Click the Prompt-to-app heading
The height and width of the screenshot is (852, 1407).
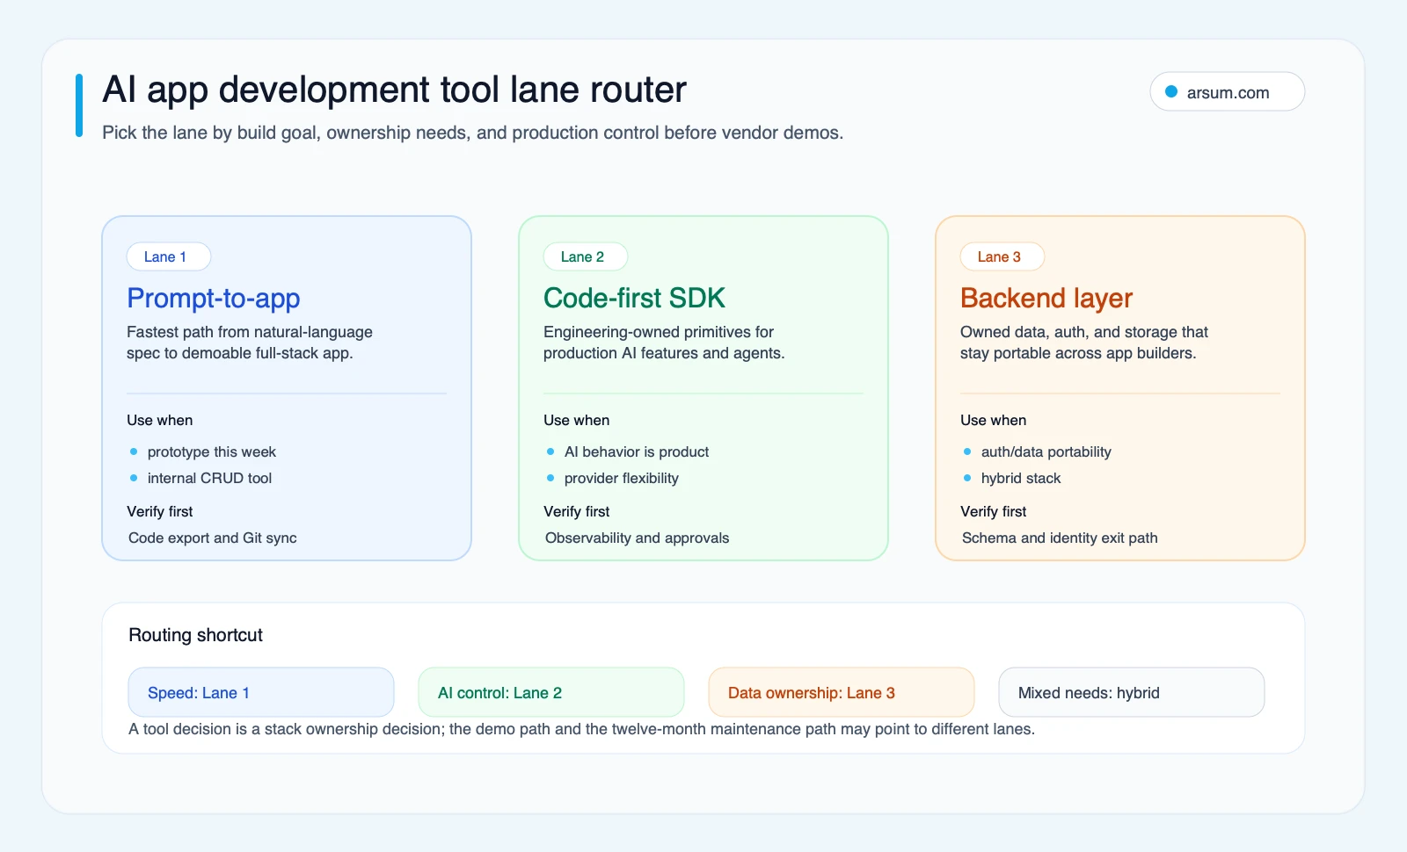pos(214,299)
